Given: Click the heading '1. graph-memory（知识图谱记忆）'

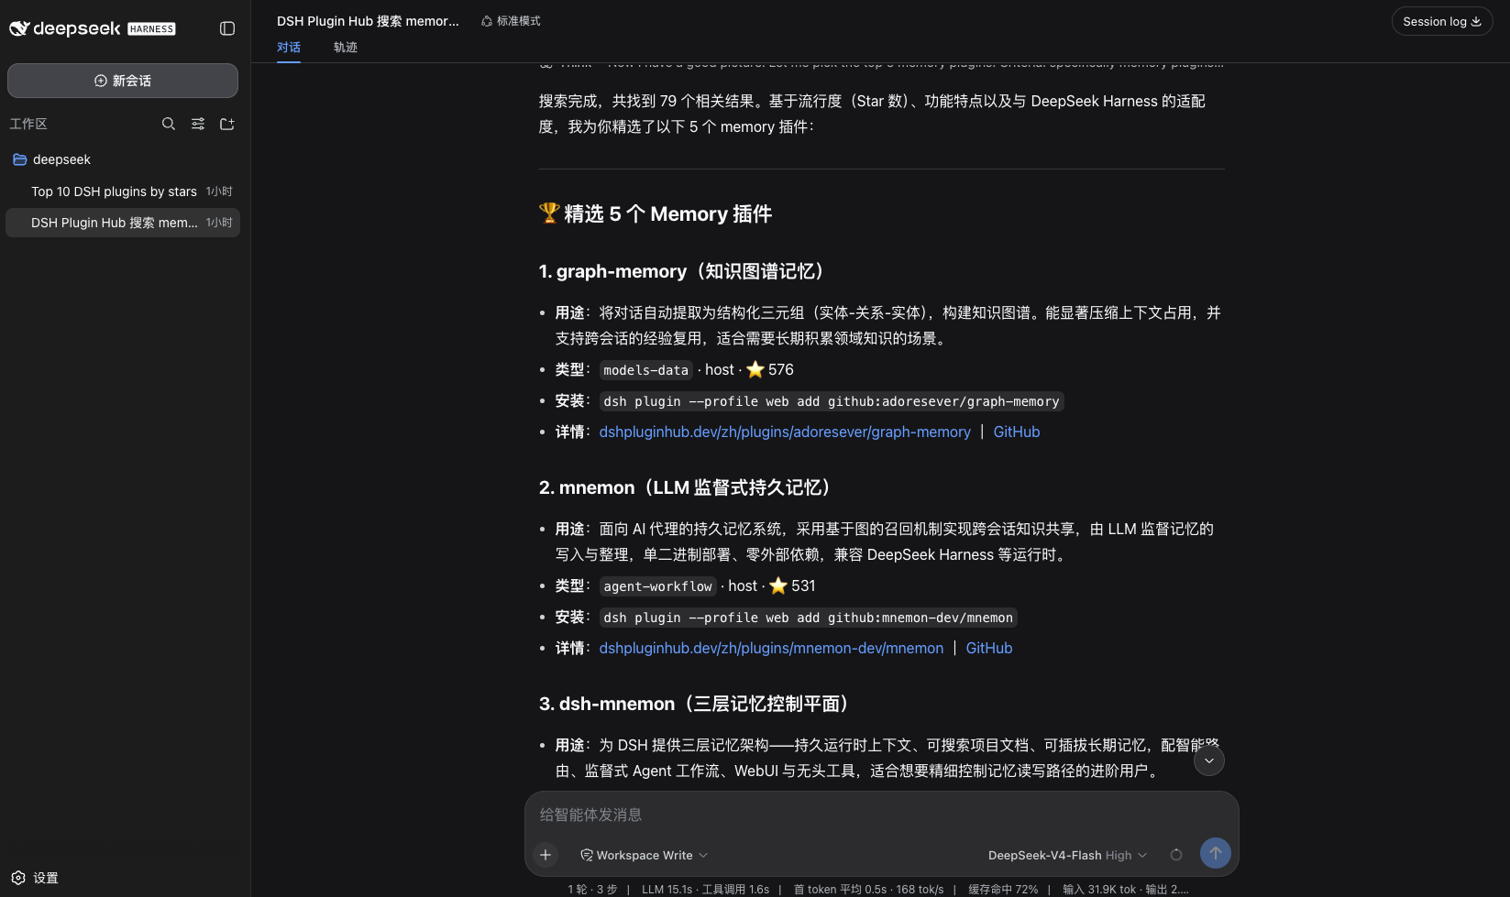Looking at the screenshot, I should pos(685,271).
